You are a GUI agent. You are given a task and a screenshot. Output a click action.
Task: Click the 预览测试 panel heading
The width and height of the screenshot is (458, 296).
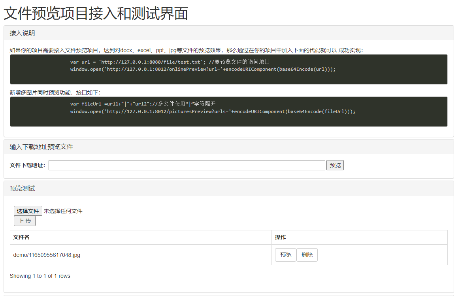pyautogui.click(x=22, y=189)
